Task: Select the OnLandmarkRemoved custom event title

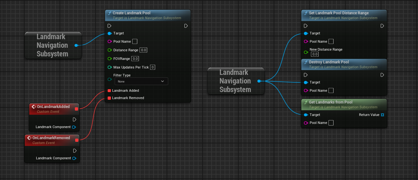Action: coord(51,138)
